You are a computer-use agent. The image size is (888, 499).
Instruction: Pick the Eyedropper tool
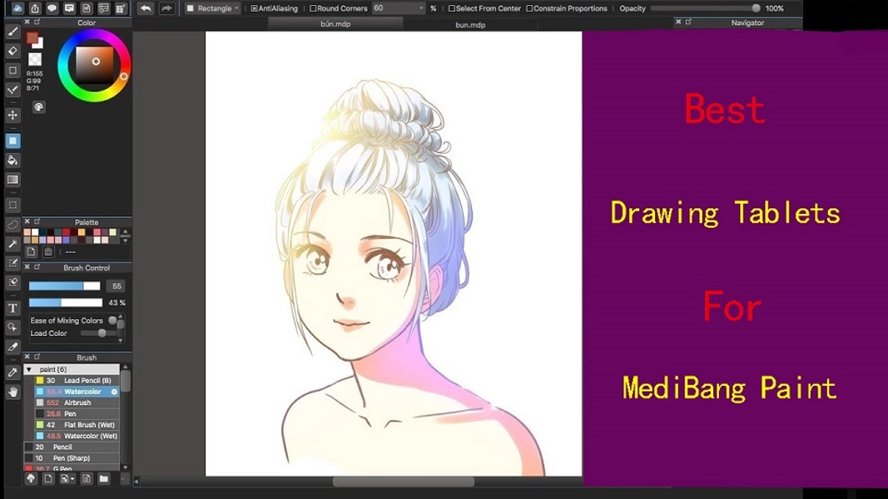(x=12, y=370)
